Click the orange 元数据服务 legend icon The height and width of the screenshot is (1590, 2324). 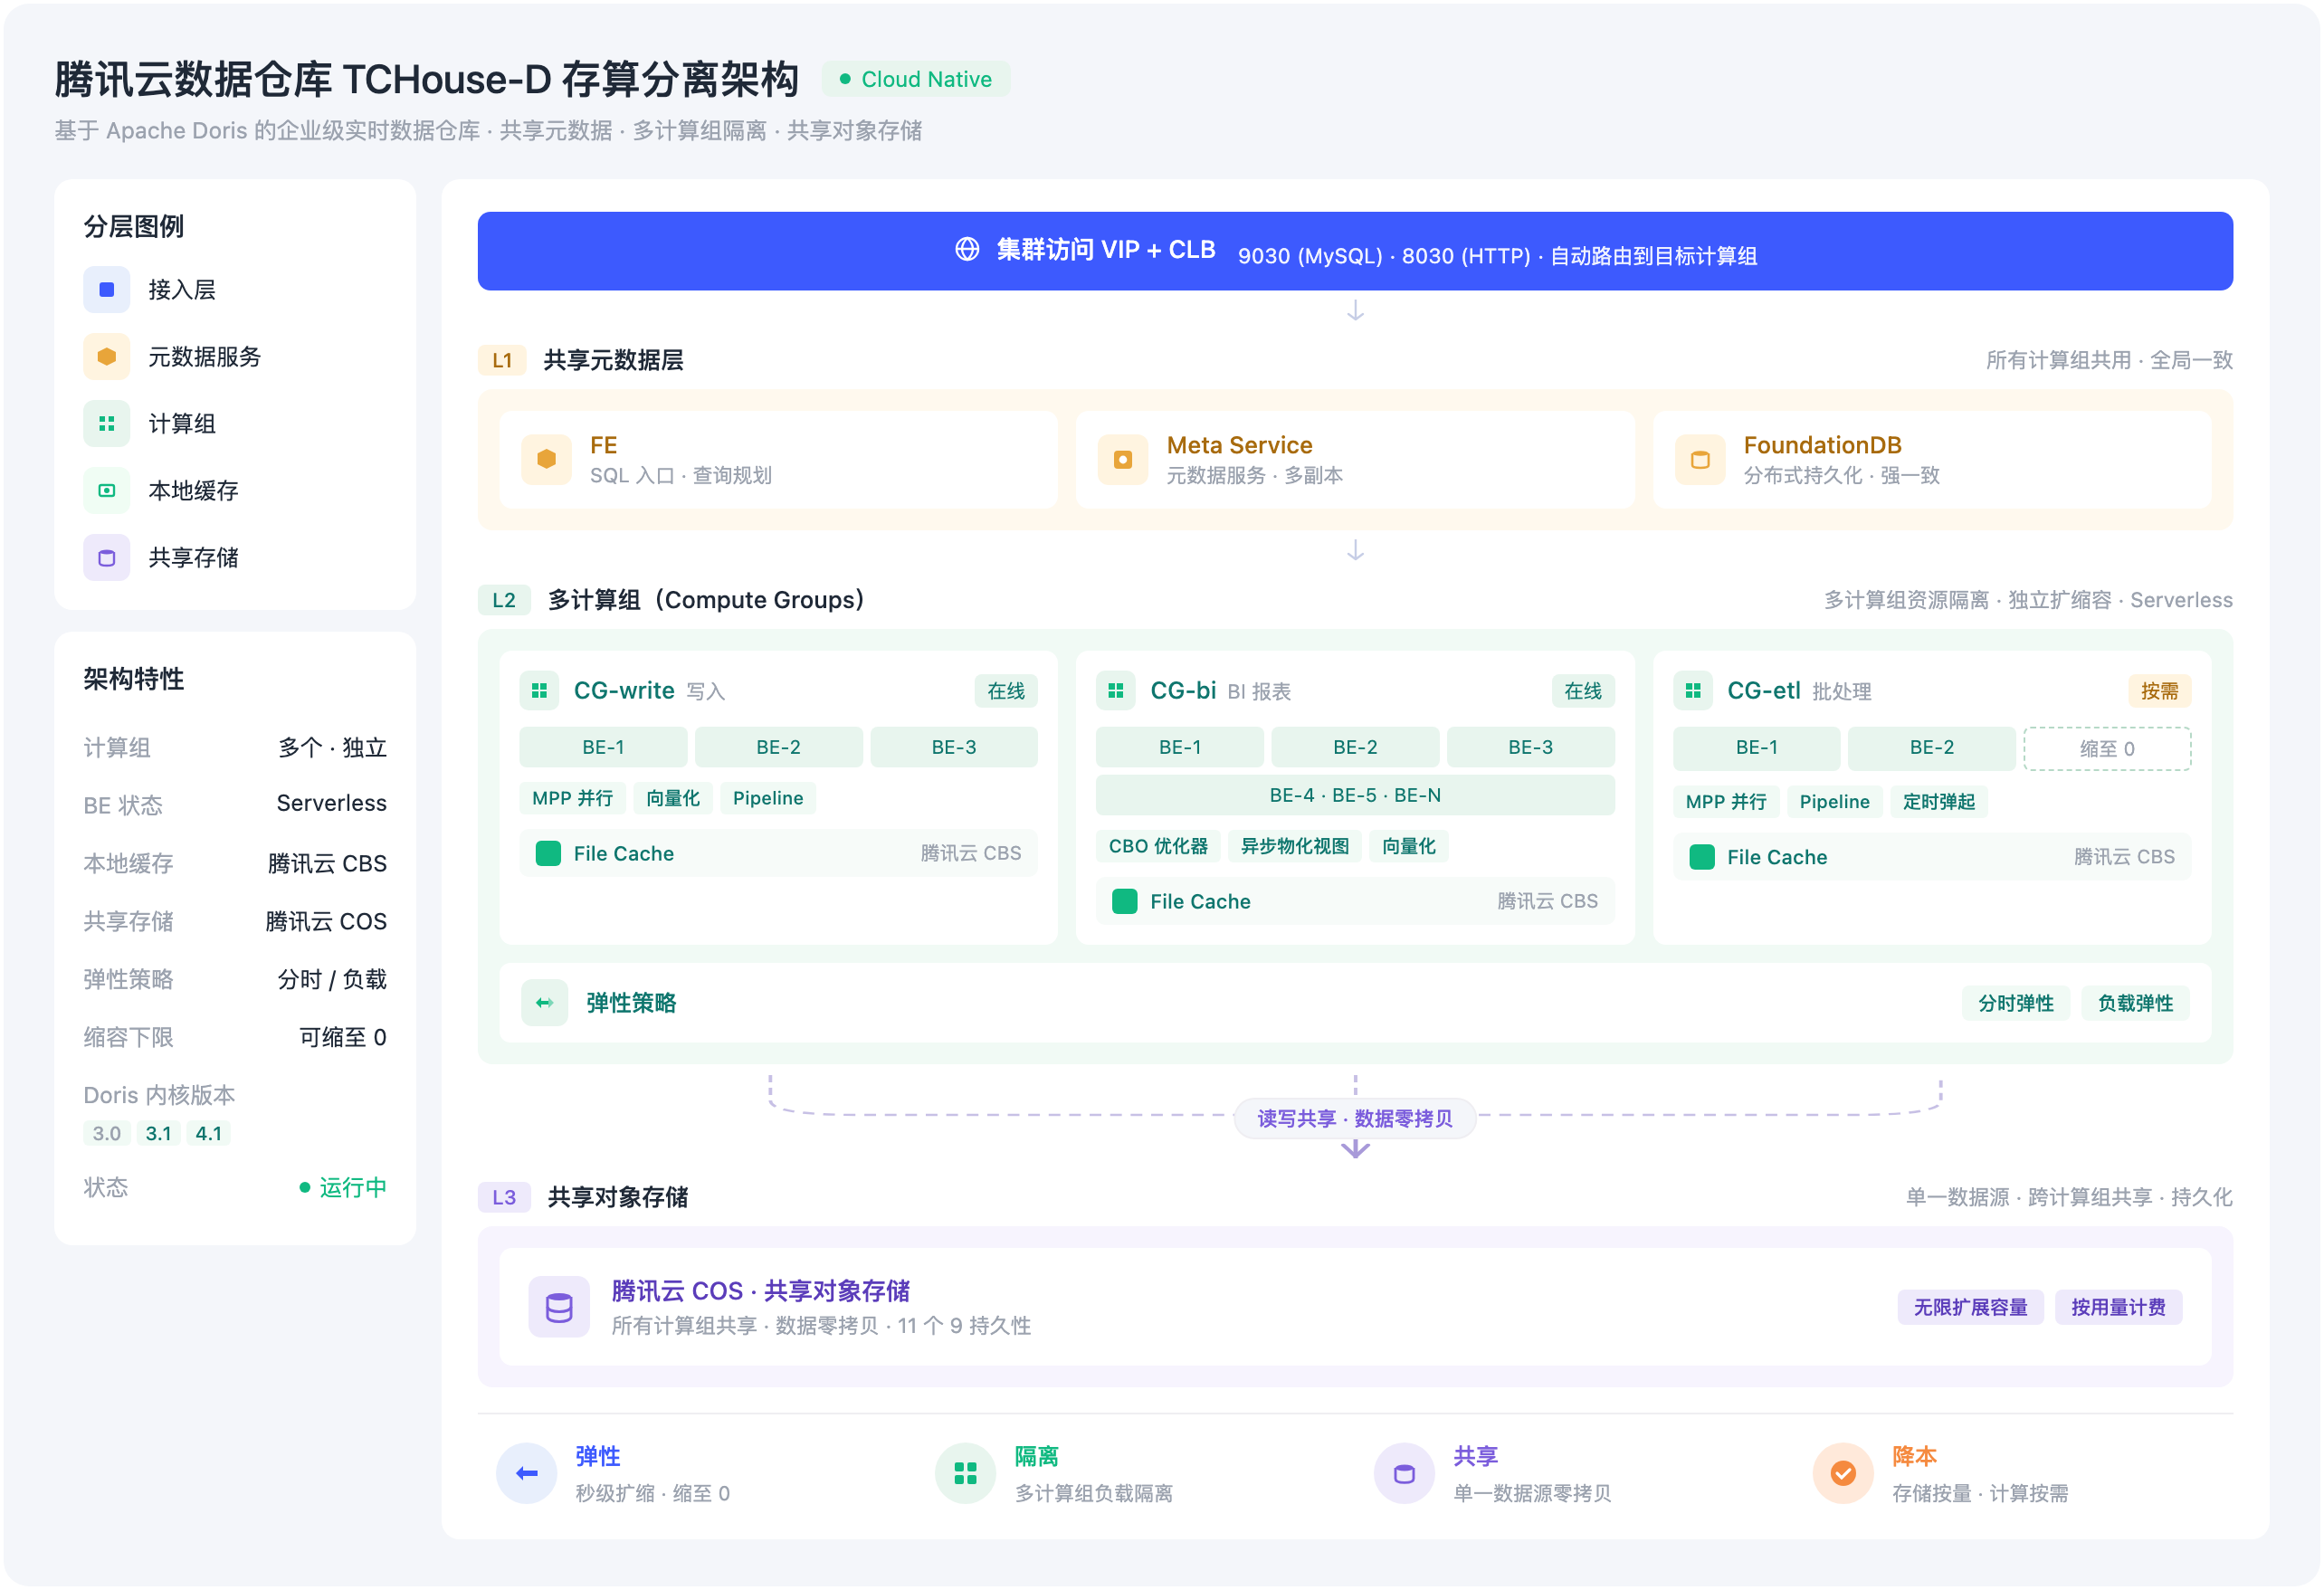(107, 357)
